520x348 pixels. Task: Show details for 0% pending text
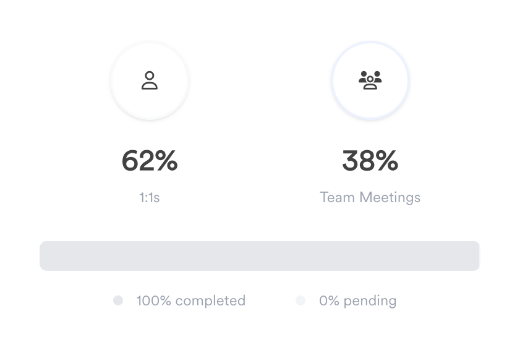tap(357, 300)
